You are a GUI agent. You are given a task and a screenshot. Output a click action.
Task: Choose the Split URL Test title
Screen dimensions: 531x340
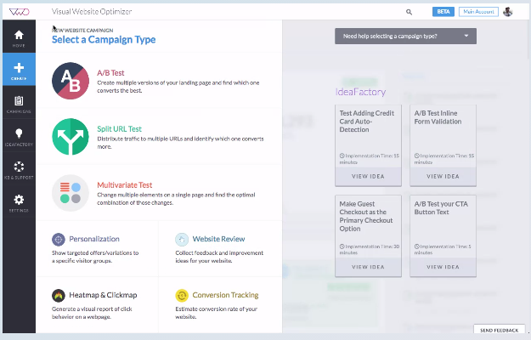pos(119,129)
